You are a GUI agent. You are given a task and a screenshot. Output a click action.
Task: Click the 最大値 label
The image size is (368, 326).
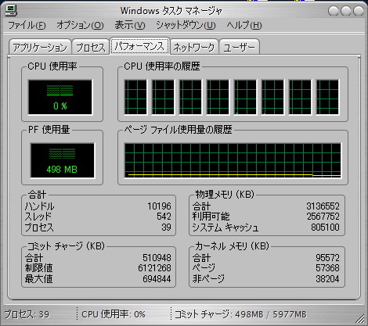(38, 278)
